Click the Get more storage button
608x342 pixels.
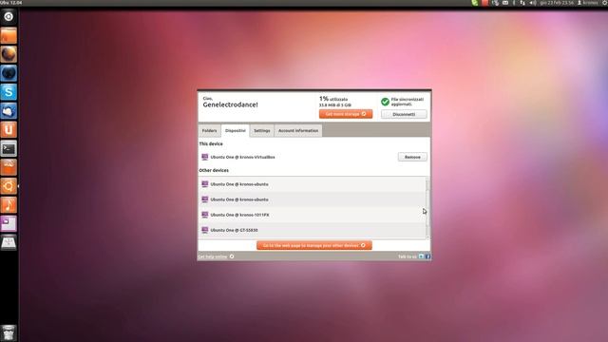pyautogui.click(x=346, y=114)
